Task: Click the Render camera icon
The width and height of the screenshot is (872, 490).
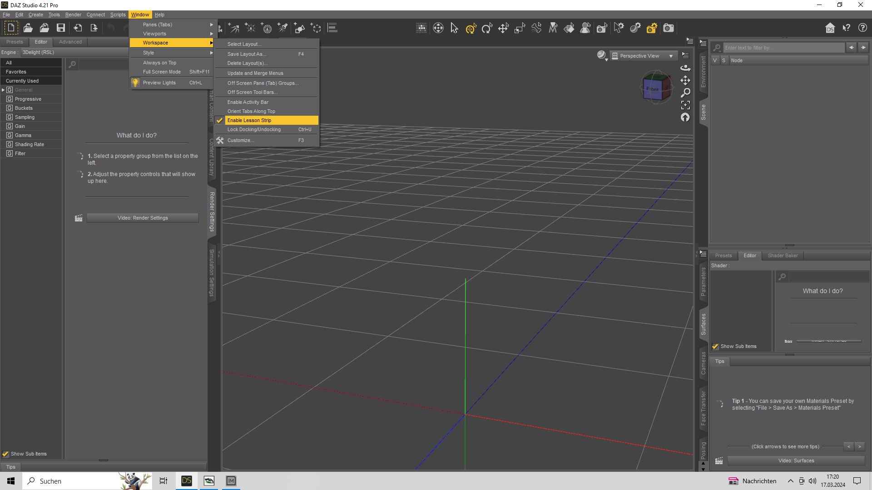Action: 669,28
